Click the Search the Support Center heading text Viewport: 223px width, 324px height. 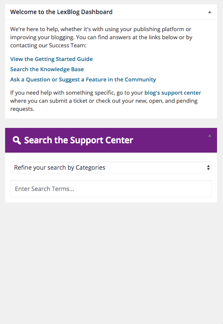(78, 140)
